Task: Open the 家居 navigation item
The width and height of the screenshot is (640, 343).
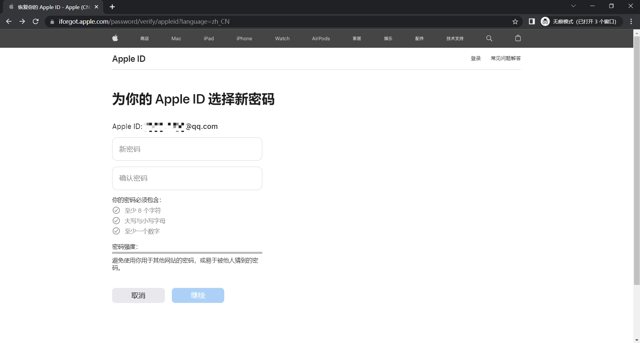Action: 357,38
